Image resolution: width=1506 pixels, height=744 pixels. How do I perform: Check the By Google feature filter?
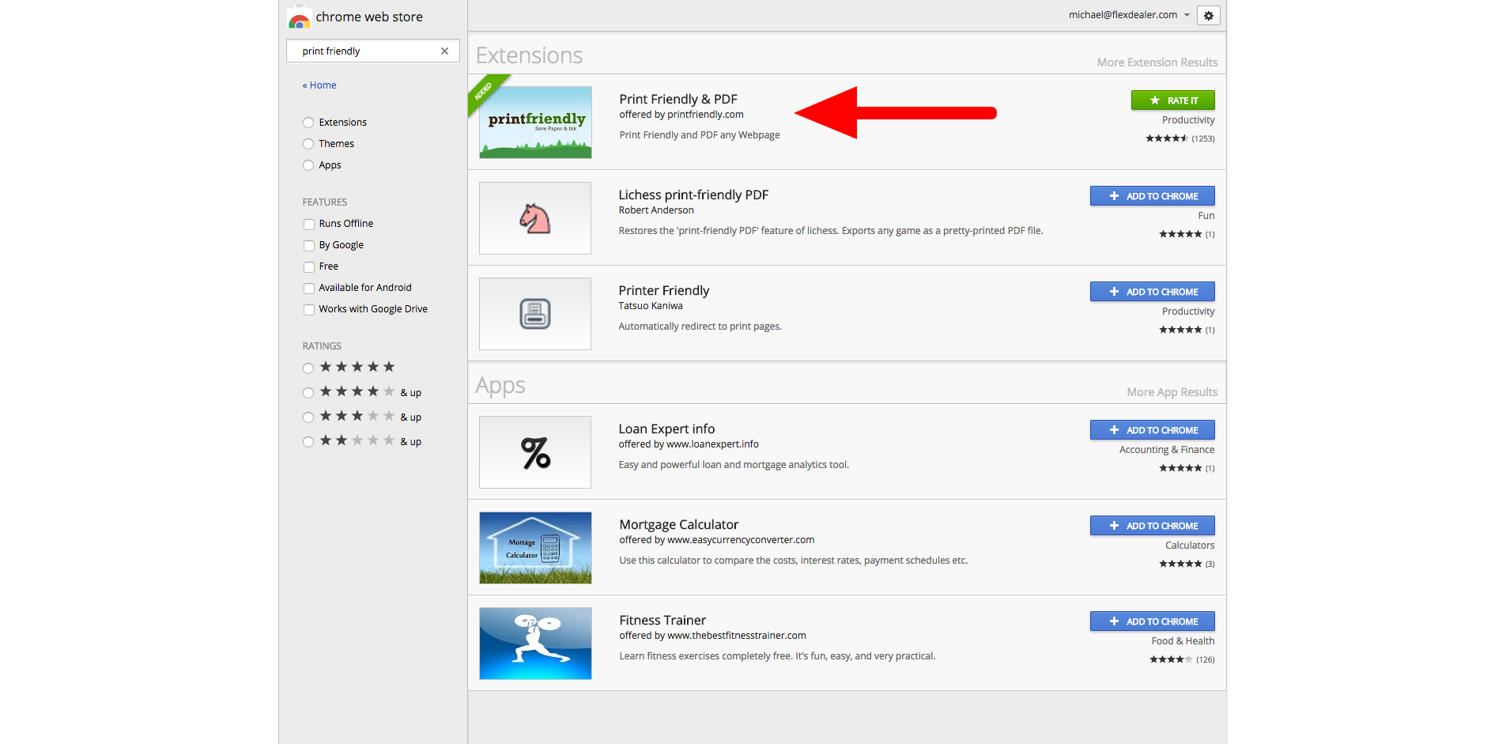coord(309,246)
